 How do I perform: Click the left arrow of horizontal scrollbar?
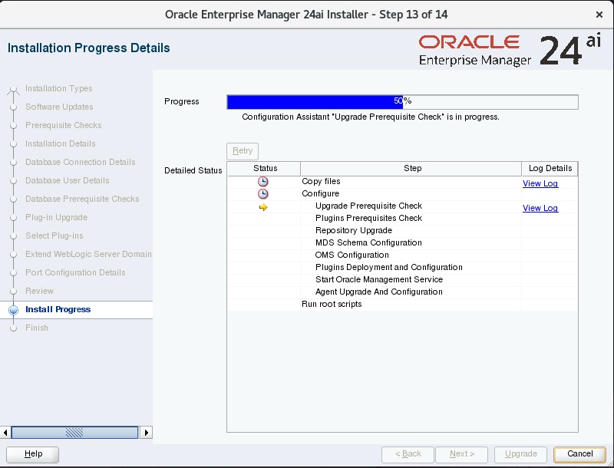coord(6,432)
